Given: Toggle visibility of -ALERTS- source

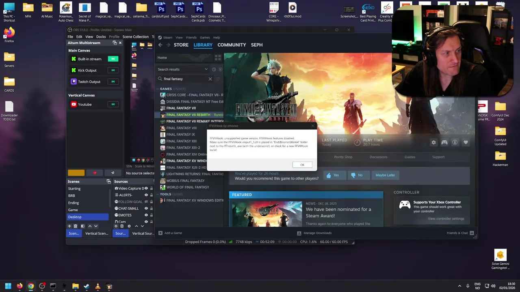Looking at the screenshot, I should 146,195.
